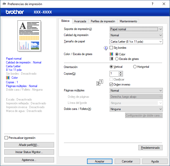Open the Doble cara / Folleto dropdown
170x166 pixels.
(x=136, y=109)
